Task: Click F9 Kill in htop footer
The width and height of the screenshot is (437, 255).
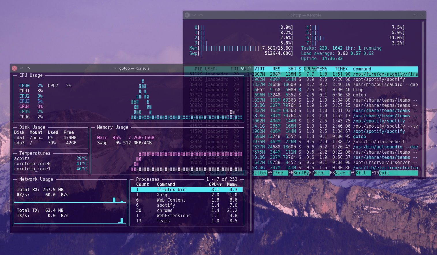Action: click(x=361, y=173)
